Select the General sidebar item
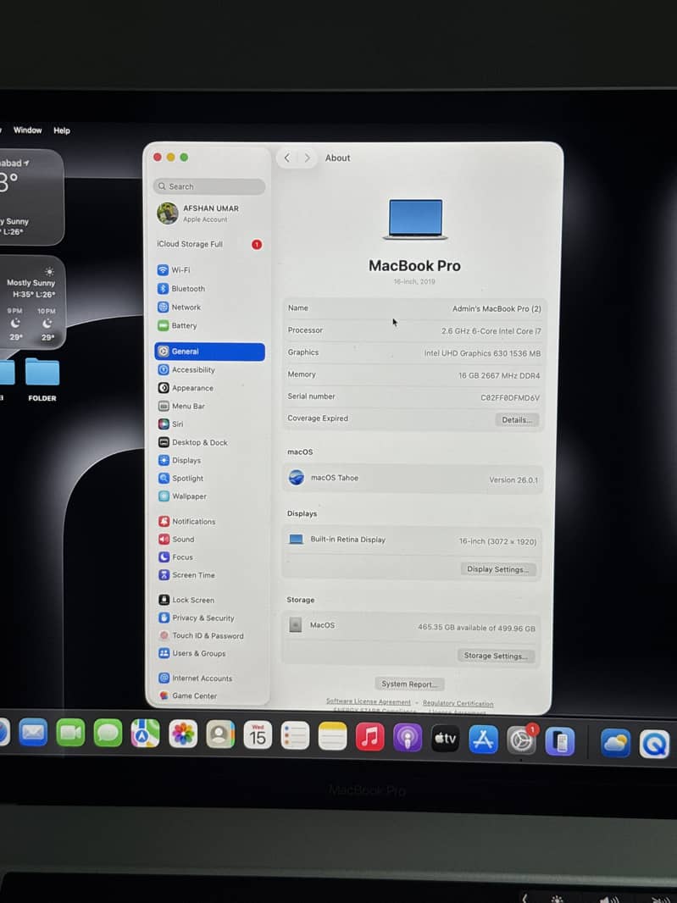The height and width of the screenshot is (903, 677). point(209,352)
